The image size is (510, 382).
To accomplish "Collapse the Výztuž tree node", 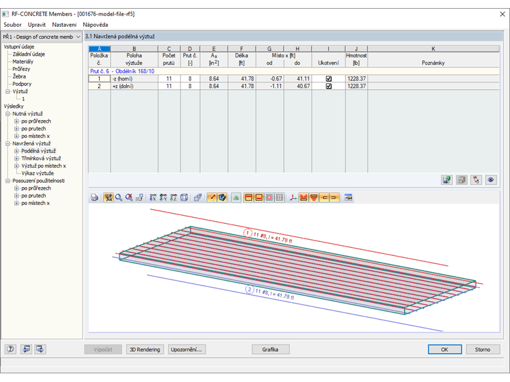I will coord(8,92).
